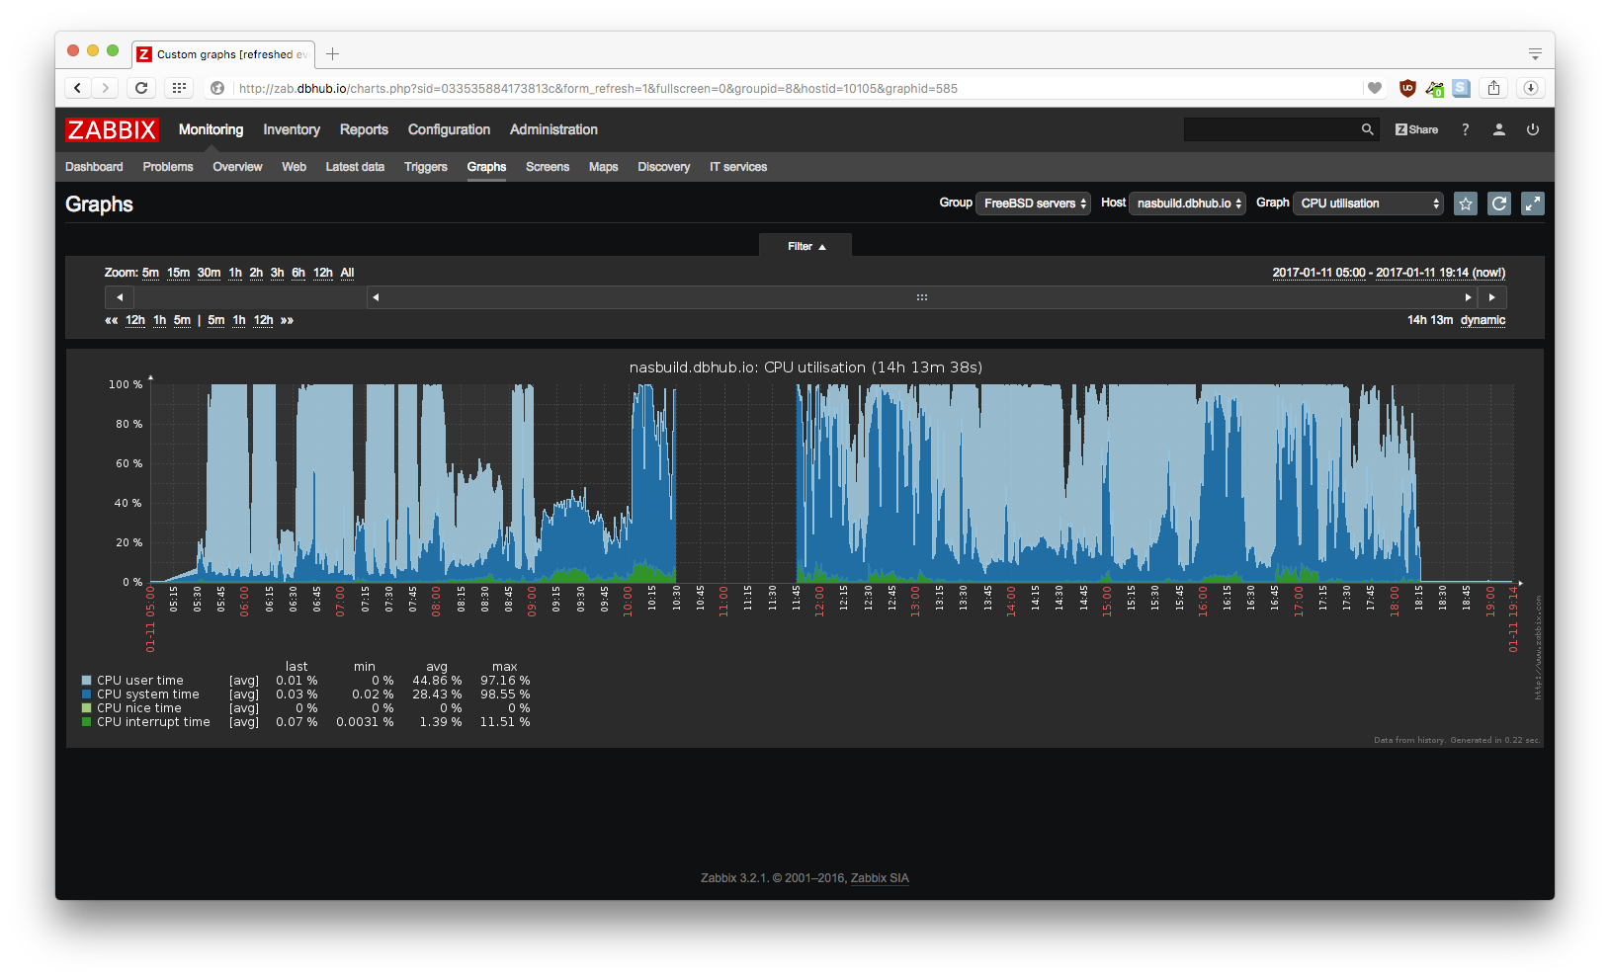Follow the Zabbix SIA footer link
The height and width of the screenshot is (979, 1610).
pyautogui.click(x=879, y=878)
